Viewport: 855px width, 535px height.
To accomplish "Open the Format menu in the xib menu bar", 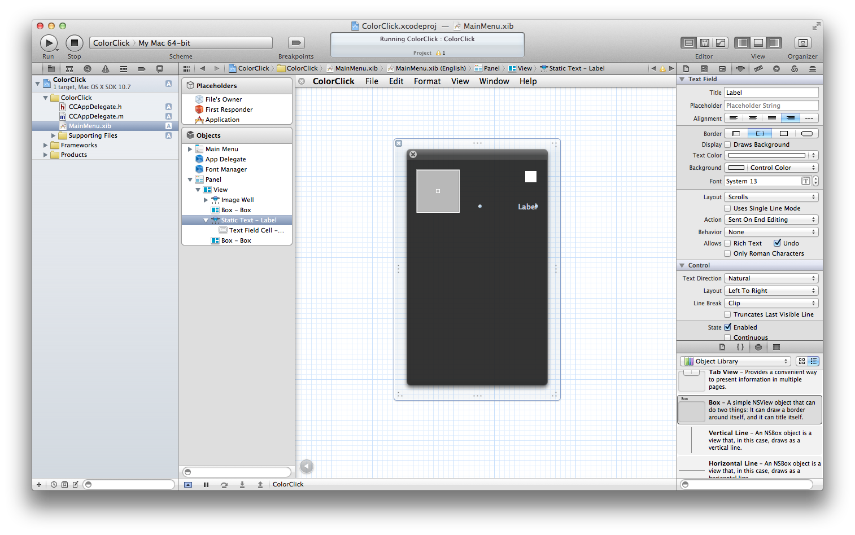I will [x=427, y=81].
